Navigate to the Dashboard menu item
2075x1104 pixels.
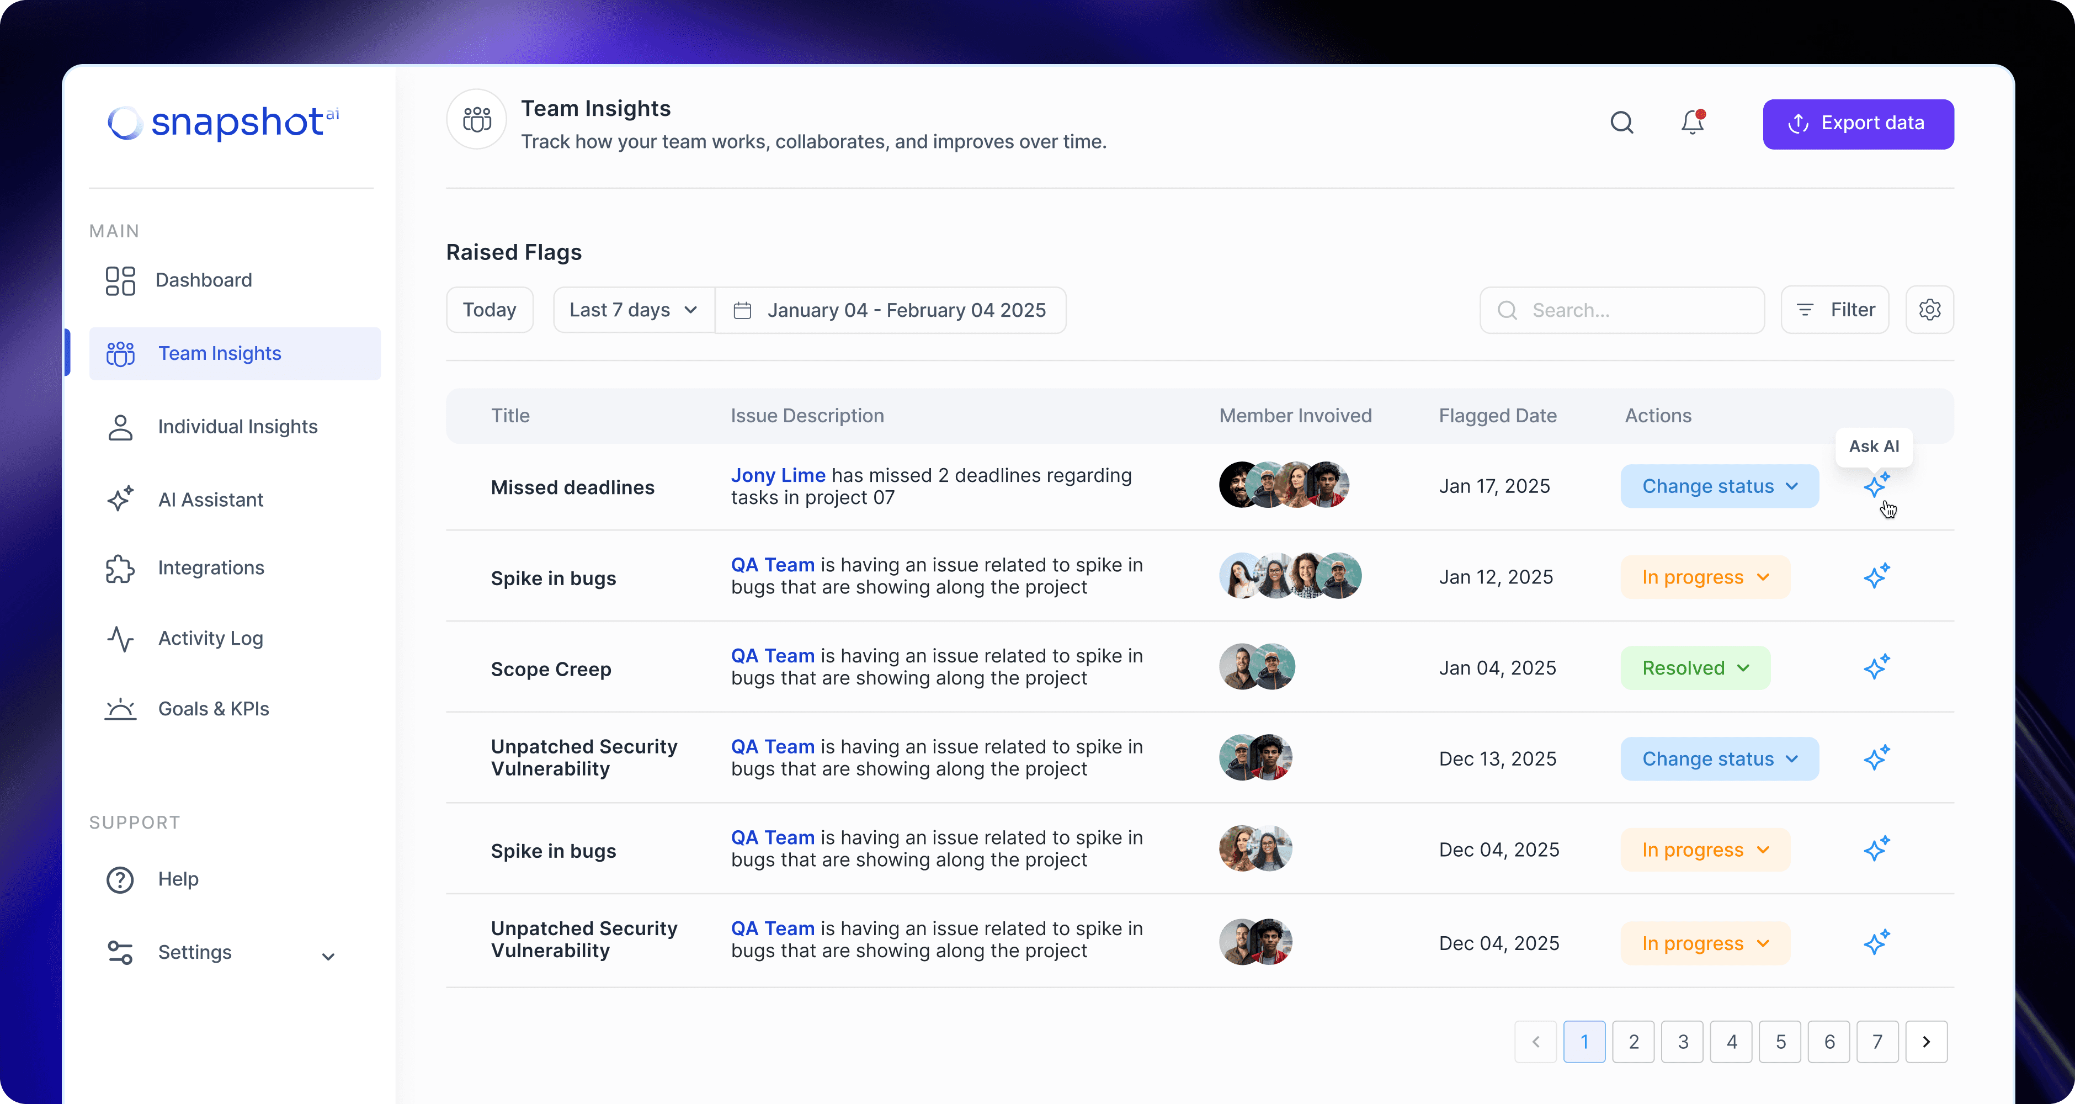pos(203,280)
